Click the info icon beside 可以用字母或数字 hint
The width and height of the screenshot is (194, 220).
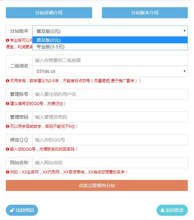[7, 126]
